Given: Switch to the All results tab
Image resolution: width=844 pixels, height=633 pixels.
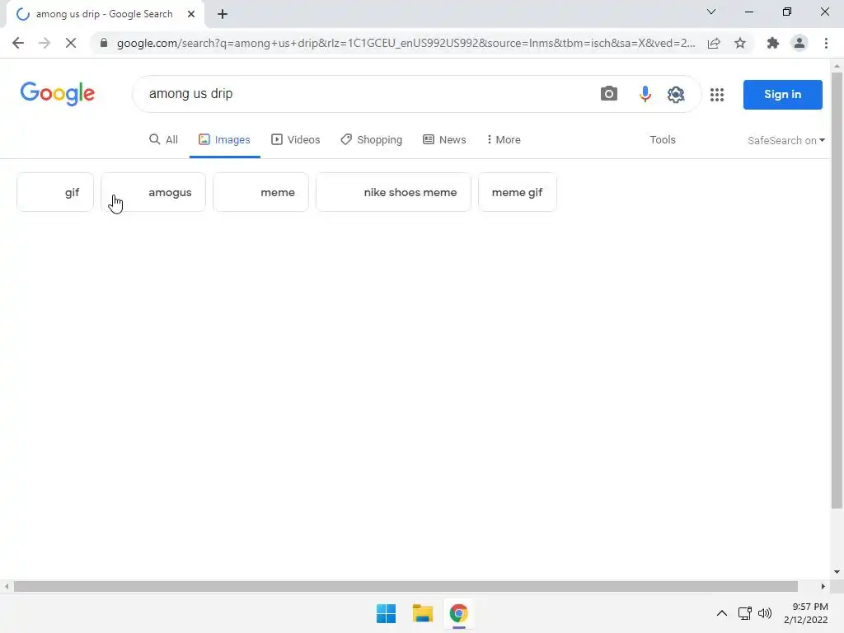Looking at the screenshot, I should (163, 140).
